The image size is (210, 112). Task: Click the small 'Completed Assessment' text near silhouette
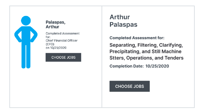62,34
